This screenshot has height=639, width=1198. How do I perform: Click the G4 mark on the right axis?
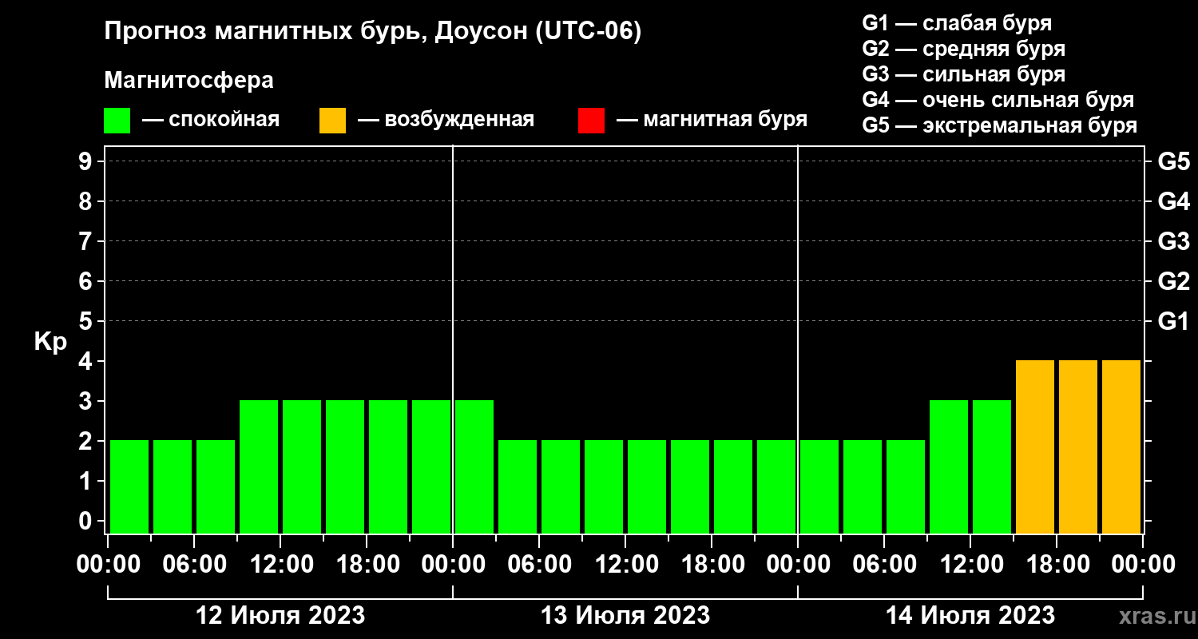click(1173, 201)
